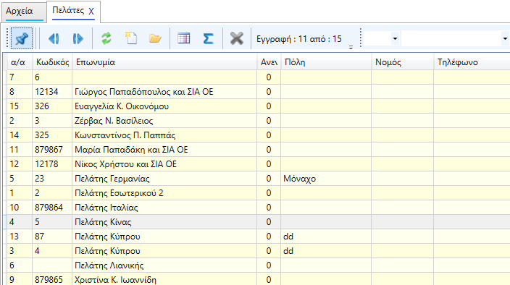Click the Ανεν column header

(269, 62)
